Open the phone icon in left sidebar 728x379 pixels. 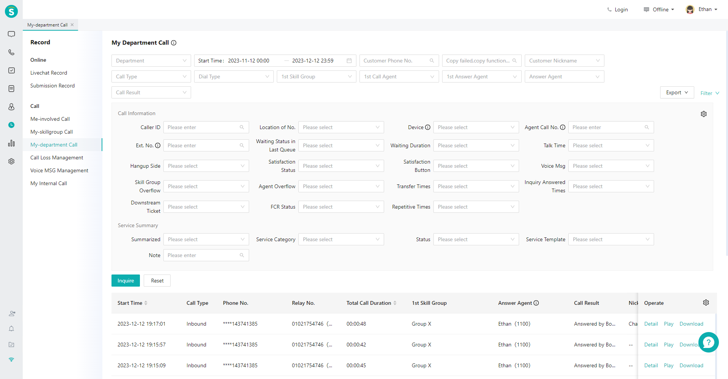11,52
